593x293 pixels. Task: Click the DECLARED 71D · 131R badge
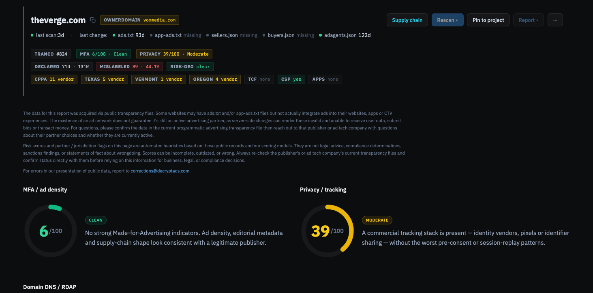[62, 67]
